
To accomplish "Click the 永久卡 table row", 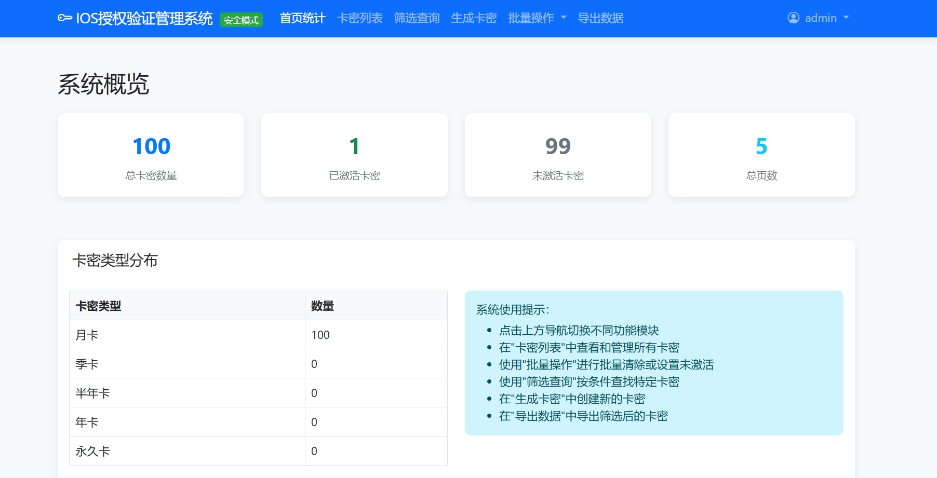I will coord(187,450).
